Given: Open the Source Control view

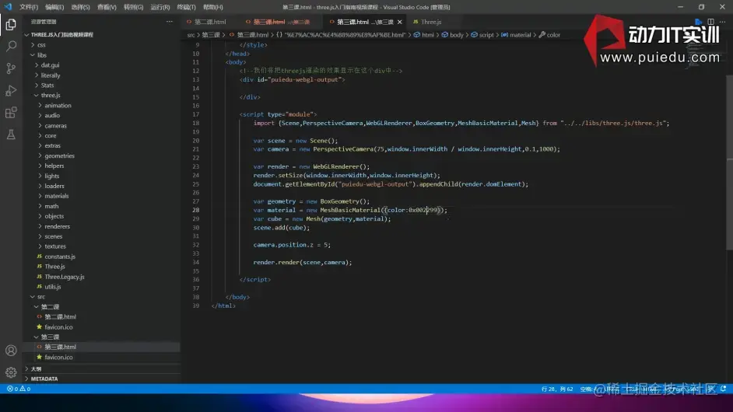Looking at the screenshot, I should (11, 68).
